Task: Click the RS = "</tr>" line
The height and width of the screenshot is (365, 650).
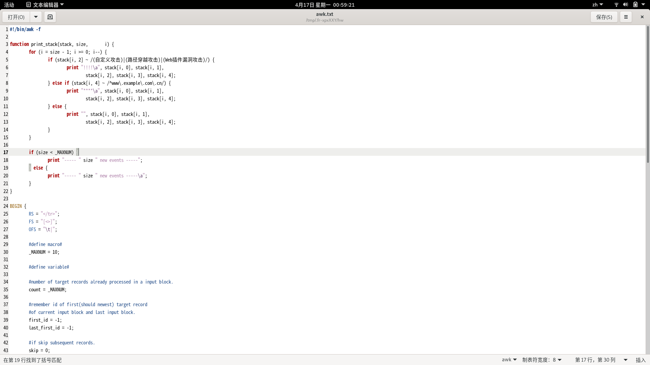Action: 44,214
